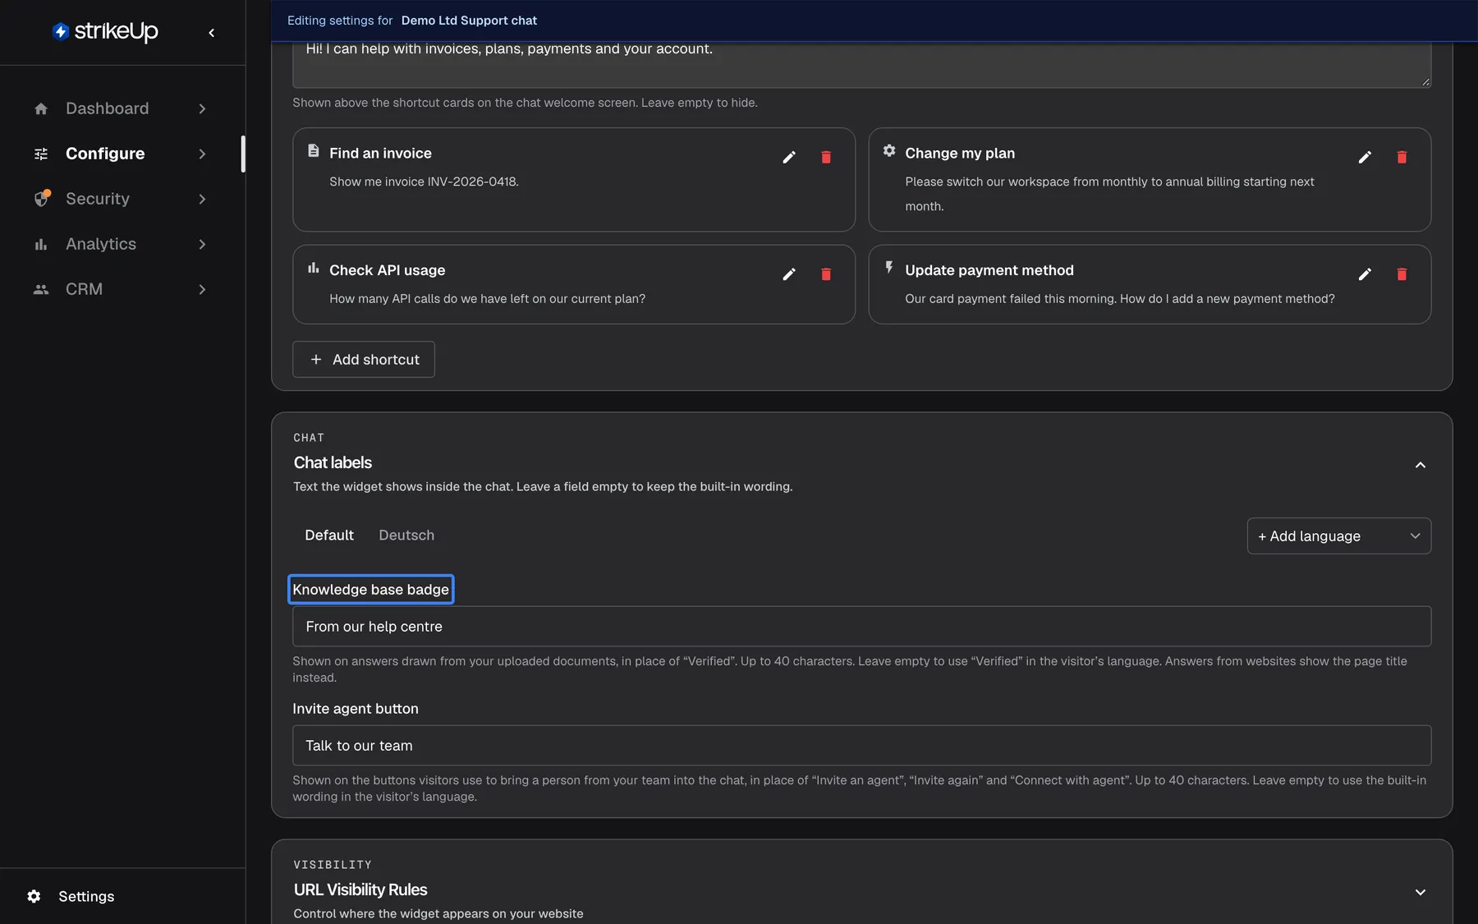The image size is (1478, 924).
Task: Click the Knowledge base badge input field
Action: click(x=861, y=627)
